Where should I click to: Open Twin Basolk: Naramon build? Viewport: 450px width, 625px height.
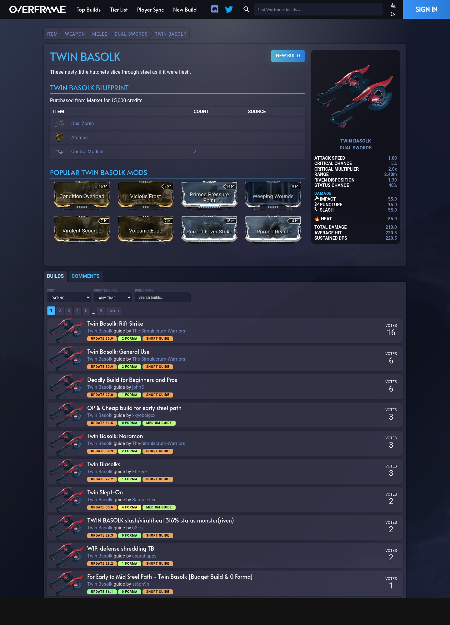point(115,436)
